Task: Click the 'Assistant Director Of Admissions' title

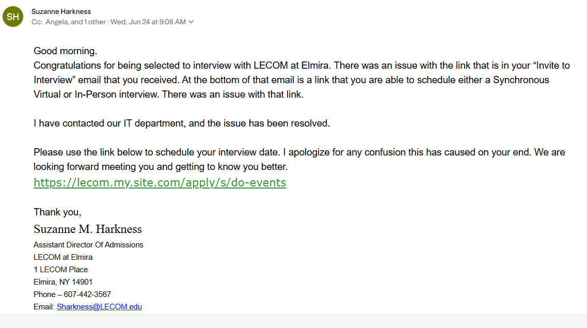Action: pos(88,244)
